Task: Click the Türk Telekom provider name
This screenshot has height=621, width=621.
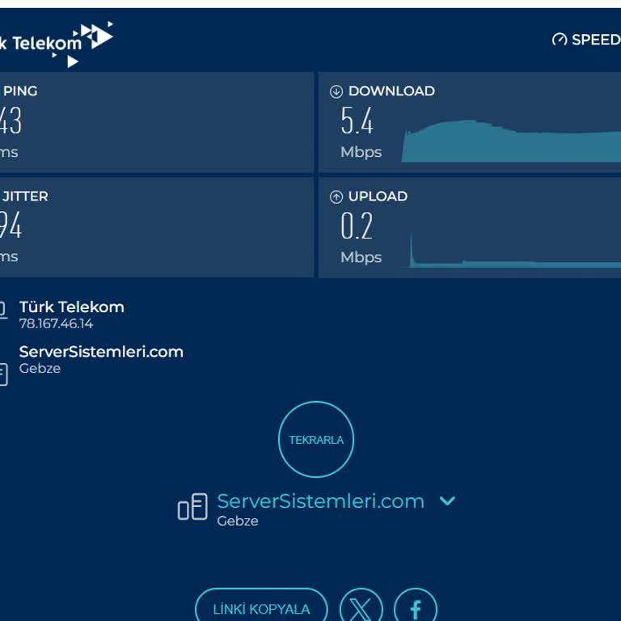Action: click(72, 307)
